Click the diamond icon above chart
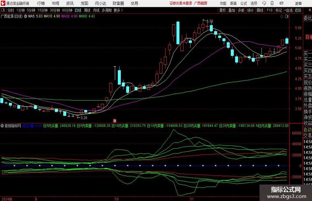The width and height of the screenshot is (312, 201). click(282, 16)
